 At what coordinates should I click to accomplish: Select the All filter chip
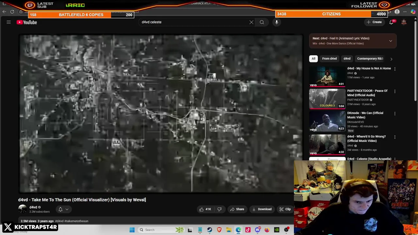pyautogui.click(x=313, y=59)
